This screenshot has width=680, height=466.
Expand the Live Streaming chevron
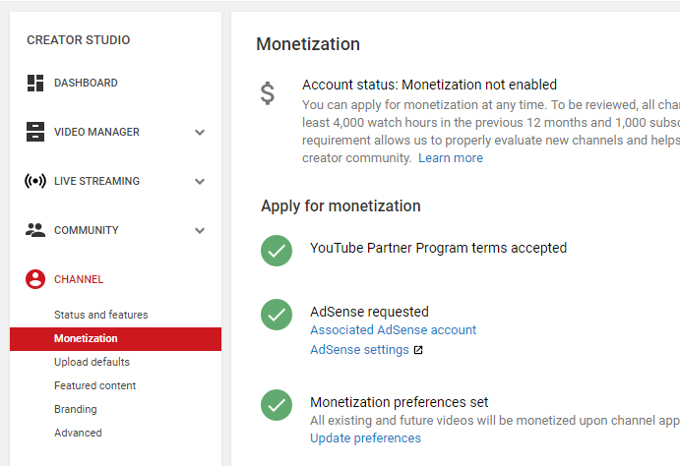[x=200, y=182]
